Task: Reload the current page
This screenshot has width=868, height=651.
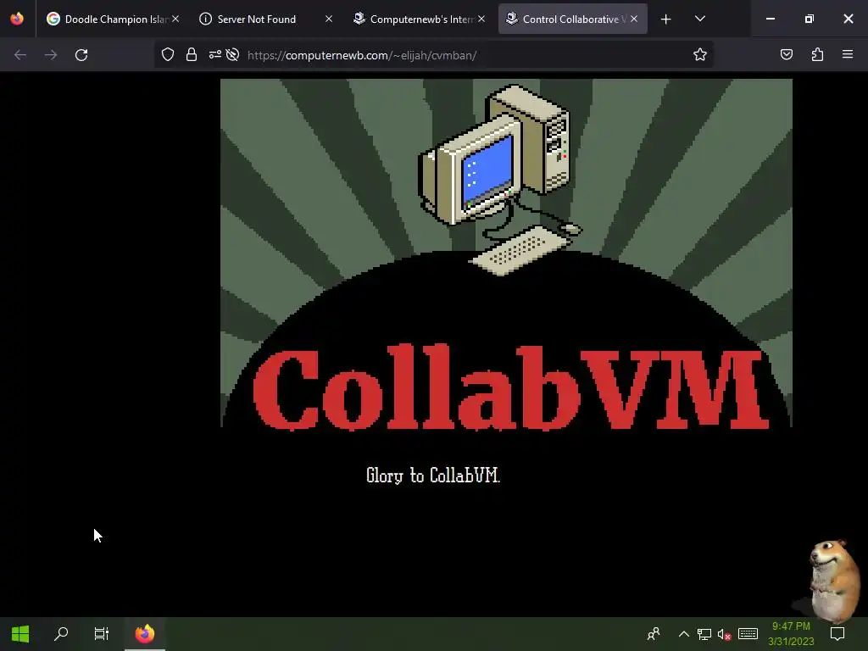Action: pyautogui.click(x=81, y=55)
